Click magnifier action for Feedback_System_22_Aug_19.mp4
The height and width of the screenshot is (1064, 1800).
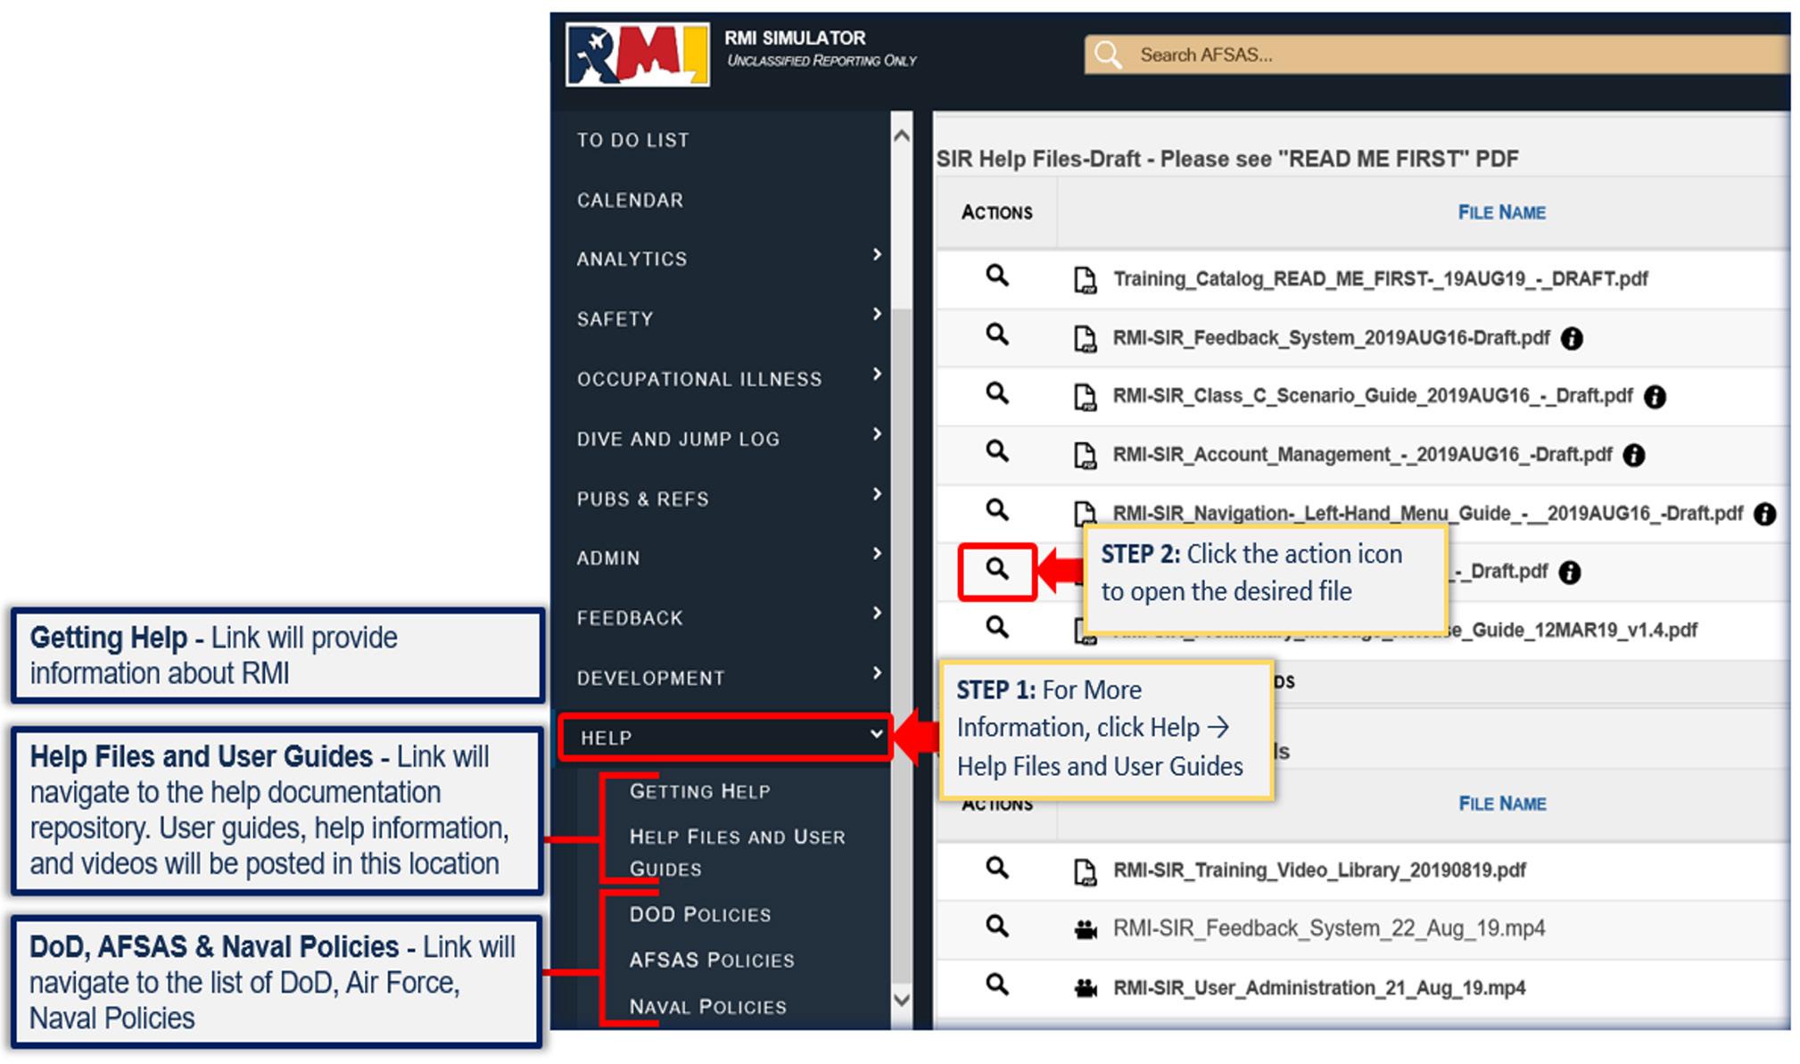[997, 927]
